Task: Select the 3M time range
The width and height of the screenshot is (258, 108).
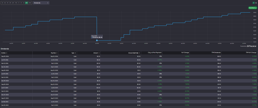Action: pyautogui.click(x=10, y=3)
